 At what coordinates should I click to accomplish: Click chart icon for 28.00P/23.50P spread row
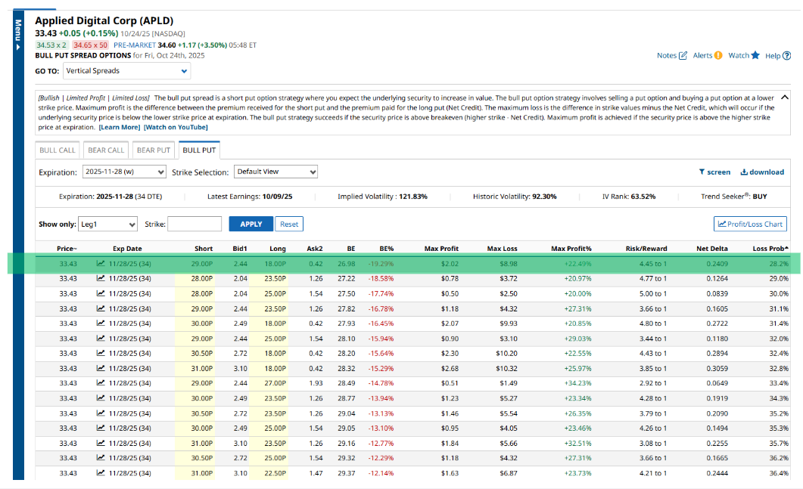101,279
